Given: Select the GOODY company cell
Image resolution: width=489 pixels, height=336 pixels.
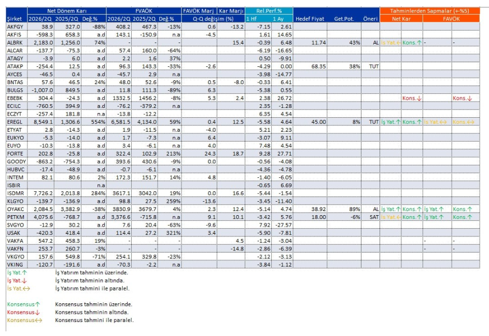Looking at the screenshot, I should pos(17,161).
